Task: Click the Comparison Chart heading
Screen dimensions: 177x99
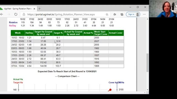Action: [x=67, y=76]
